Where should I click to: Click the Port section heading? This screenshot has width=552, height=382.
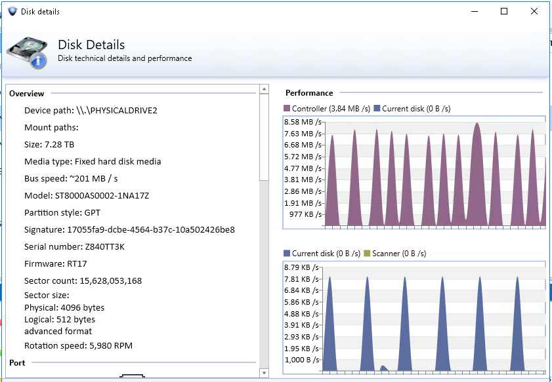[17, 363]
